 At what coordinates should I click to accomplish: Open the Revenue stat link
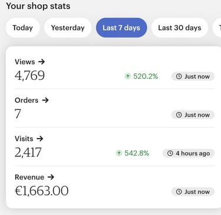[34, 177]
